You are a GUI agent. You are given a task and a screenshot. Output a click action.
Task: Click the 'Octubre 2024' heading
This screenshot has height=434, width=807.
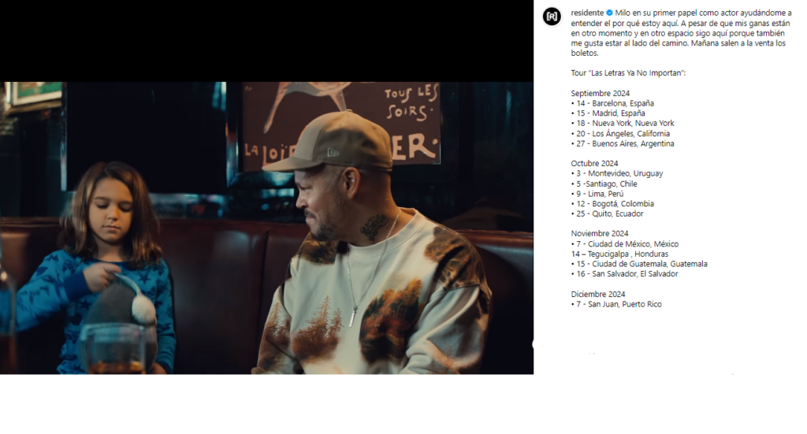(x=594, y=164)
